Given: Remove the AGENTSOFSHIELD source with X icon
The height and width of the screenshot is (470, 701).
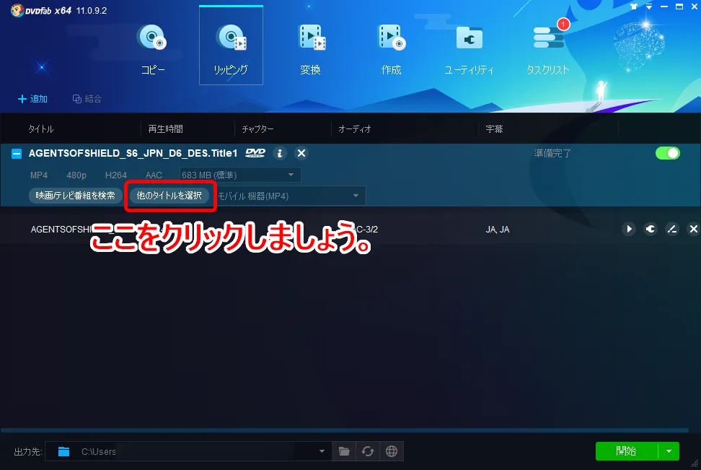Looking at the screenshot, I should 301,154.
